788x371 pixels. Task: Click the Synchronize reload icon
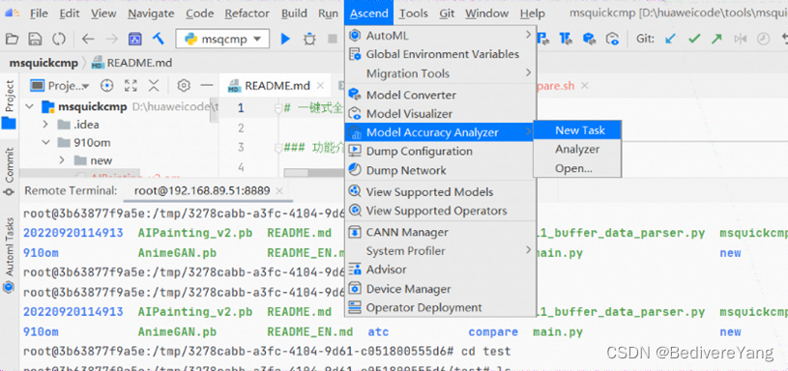click(59, 39)
